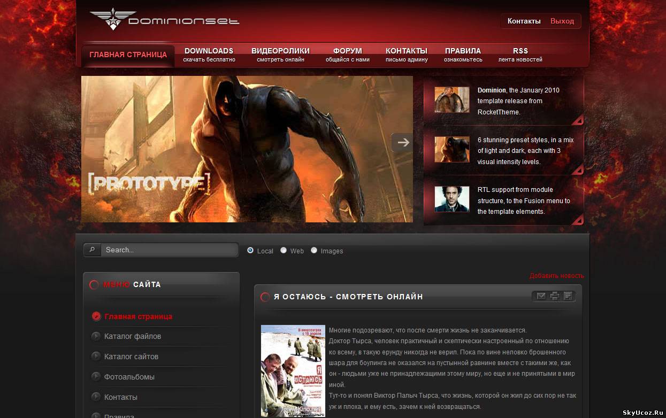Select the Images search radio button
The height and width of the screenshot is (418, 666).
point(314,250)
